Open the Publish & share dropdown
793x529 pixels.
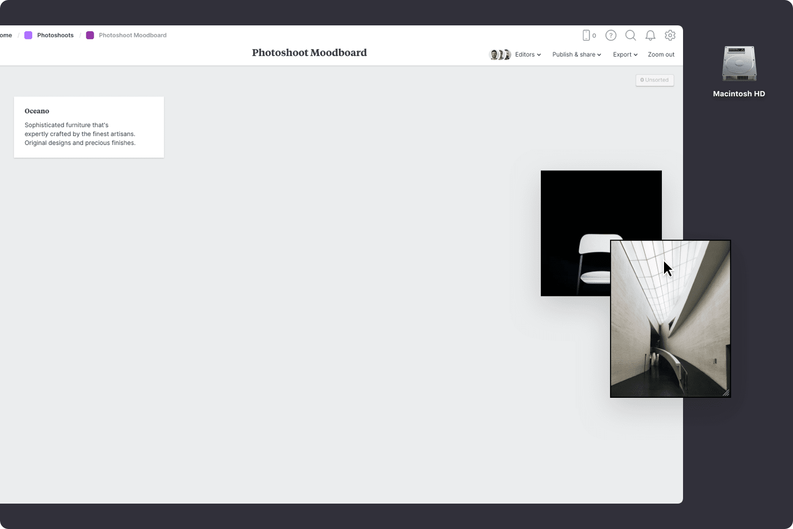tap(576, 54)
